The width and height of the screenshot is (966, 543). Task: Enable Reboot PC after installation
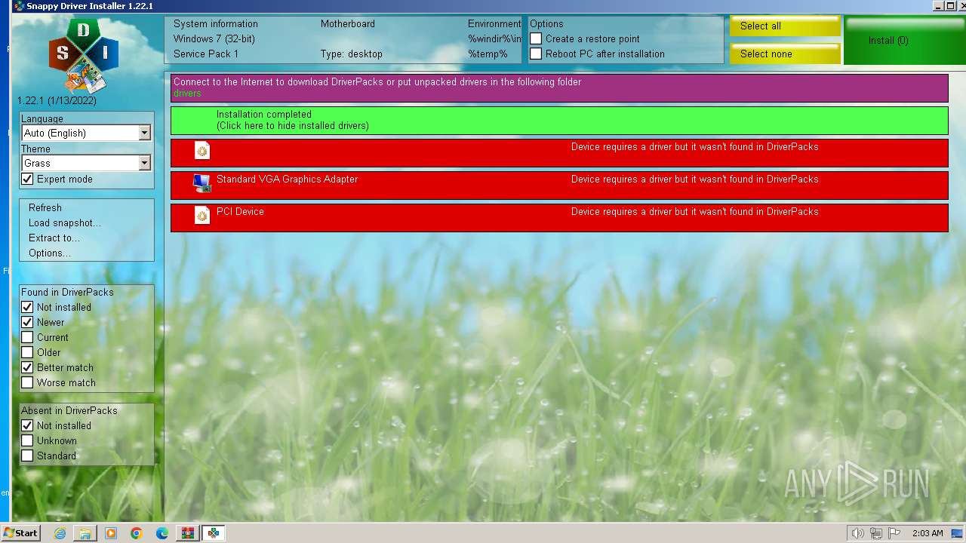tap(536, 54)
